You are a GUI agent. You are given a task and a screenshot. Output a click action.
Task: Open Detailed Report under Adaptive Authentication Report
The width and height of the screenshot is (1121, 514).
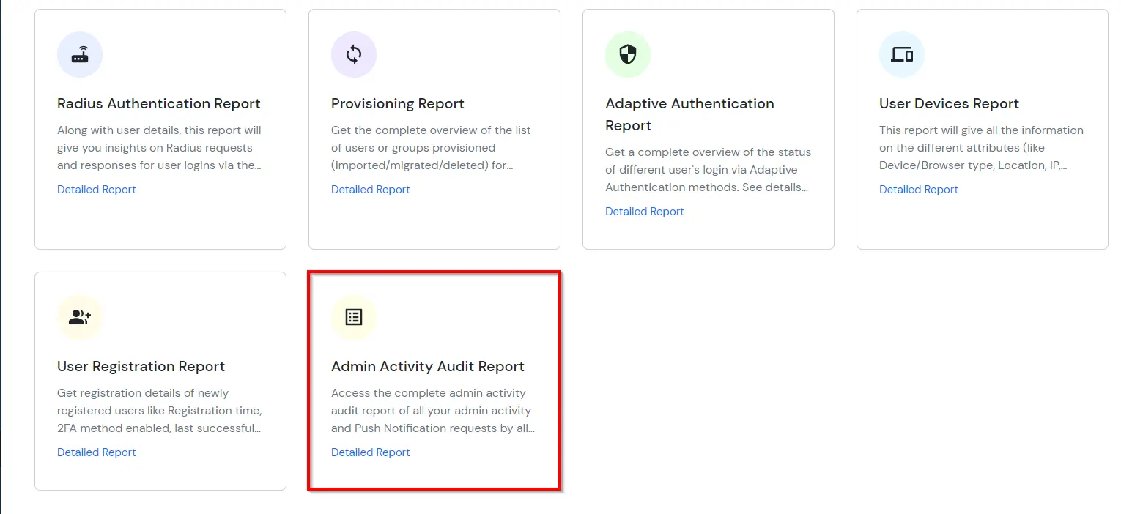click(644, 211)
